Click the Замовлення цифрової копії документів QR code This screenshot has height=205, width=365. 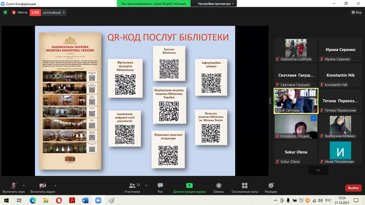125,135
